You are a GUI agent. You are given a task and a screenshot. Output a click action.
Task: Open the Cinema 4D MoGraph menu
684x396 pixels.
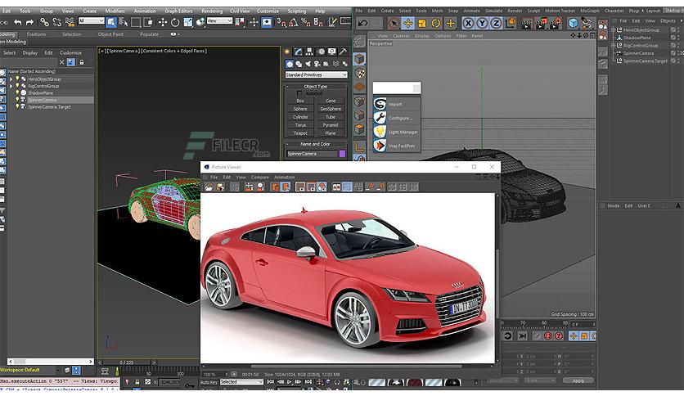(590, 11)
